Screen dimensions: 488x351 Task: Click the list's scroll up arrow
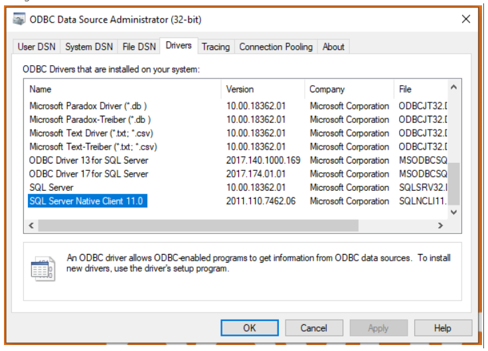coord(453,87)
